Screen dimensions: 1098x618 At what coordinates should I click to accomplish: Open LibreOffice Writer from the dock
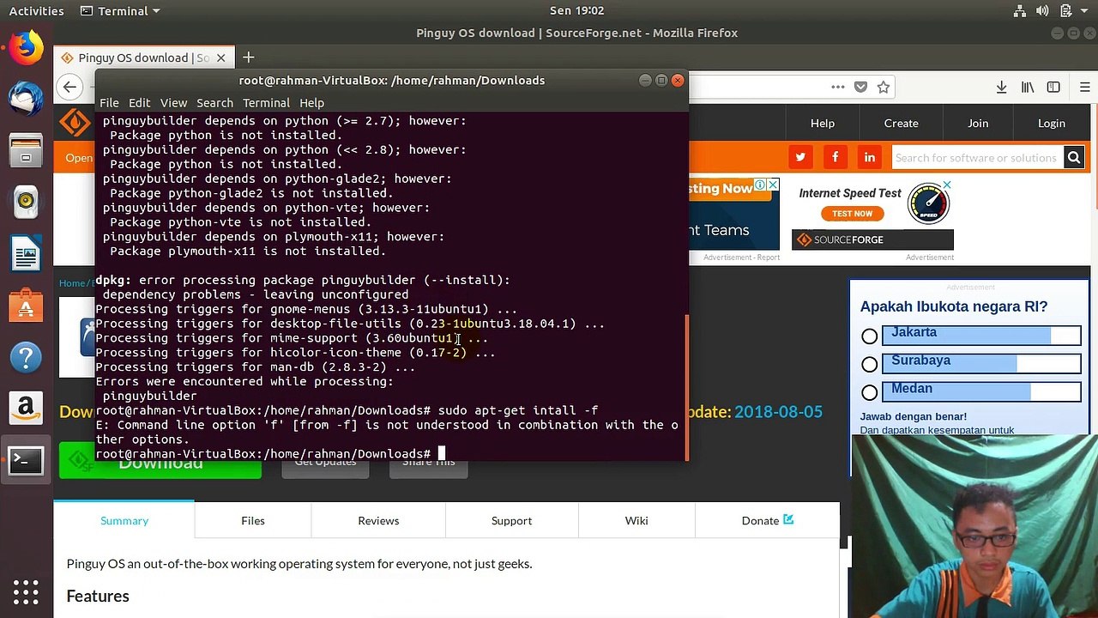coord(26,254)
